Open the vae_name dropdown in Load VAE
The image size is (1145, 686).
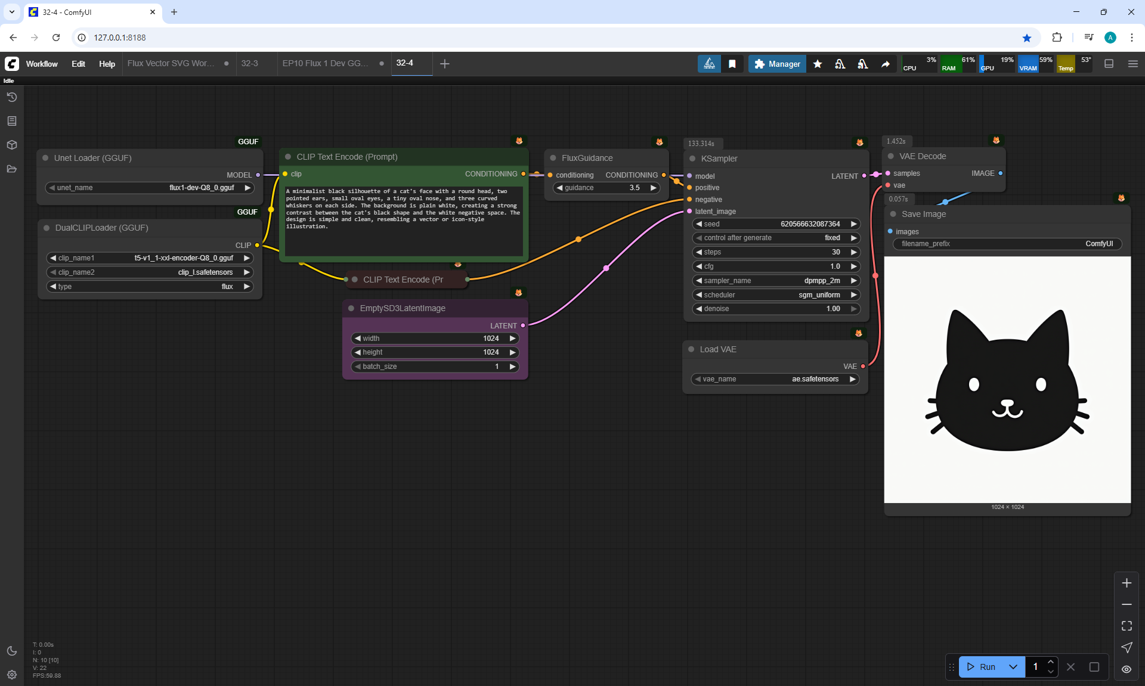click(775, 379)
